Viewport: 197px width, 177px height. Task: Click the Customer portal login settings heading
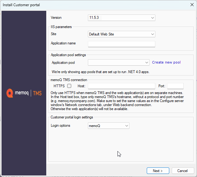pyautogui.click(x=72, y=117)
